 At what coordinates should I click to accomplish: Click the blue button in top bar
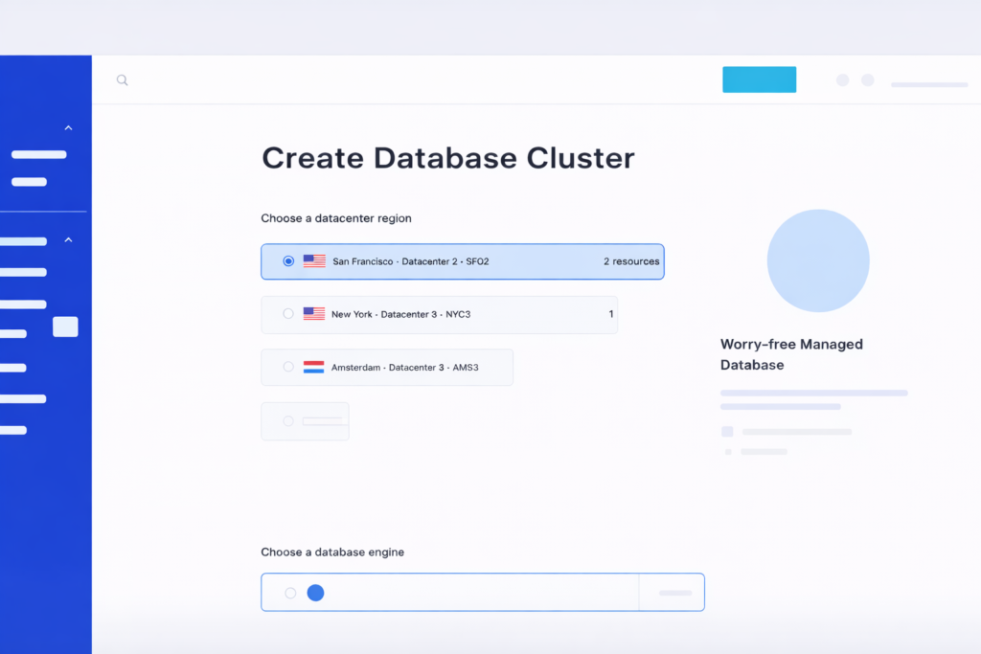click(759, 79)
